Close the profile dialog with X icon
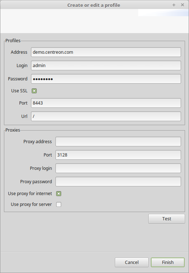Image resolution: width=189 pixels, height=273 pixels. point(183,5)
